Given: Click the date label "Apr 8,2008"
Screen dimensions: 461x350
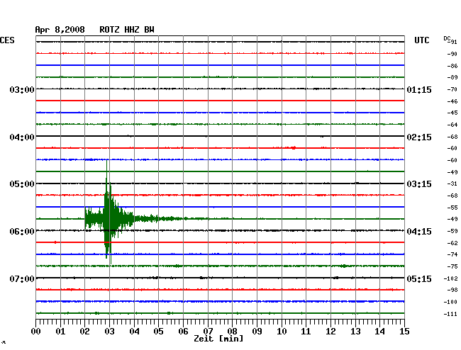Looking at the screenshot, I should pyautogui.click(x=60, y=30).
